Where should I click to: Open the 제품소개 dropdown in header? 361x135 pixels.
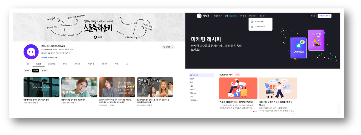pyautogui.click(x=218, y=16)
